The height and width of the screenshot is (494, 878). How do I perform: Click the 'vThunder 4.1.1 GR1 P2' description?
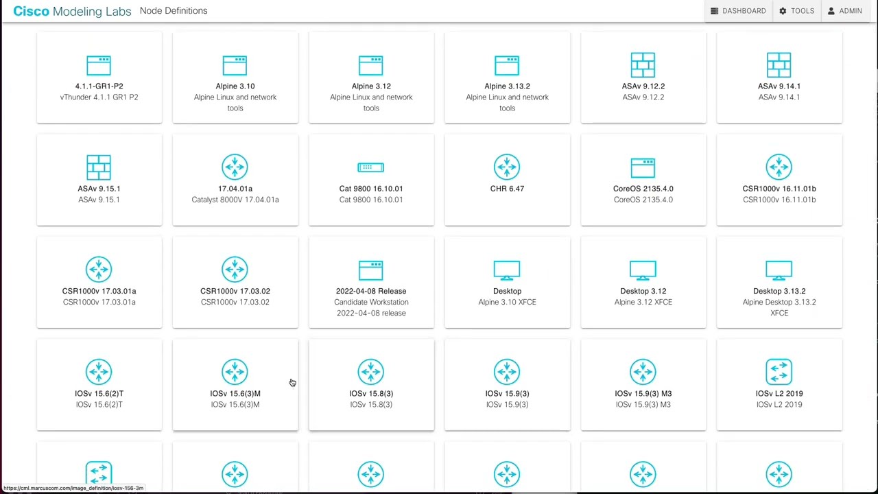pyautogui.click(x=99, y=97)
